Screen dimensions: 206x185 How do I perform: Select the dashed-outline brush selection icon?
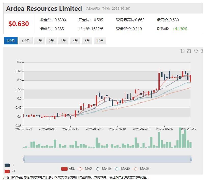pyautogui.click(x=196, y=51)
